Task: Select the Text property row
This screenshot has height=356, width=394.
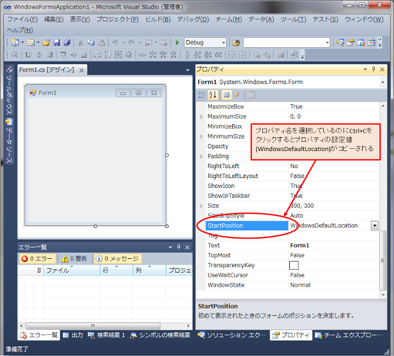Action: [x=292, y=246]
